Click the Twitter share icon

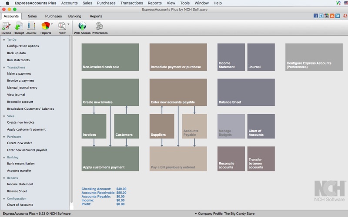click(x=321, y=16)
